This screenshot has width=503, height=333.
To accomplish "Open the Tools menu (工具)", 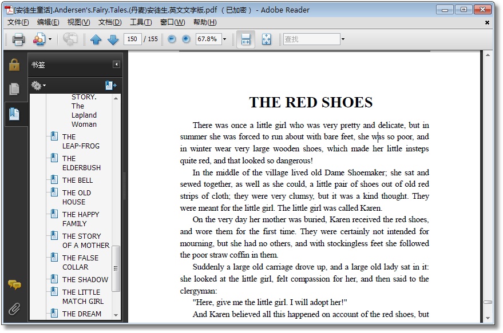I will click(x=141, y=22).
